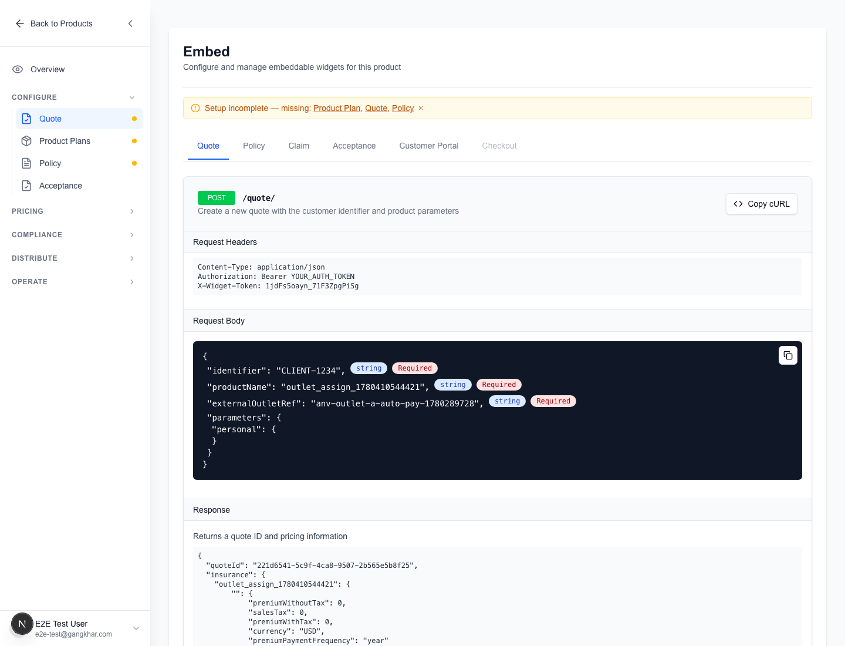Click the orange status dot beside Policy
This screenshot has width=845, height=646.
pyautogui.click(x=134, y=163)
